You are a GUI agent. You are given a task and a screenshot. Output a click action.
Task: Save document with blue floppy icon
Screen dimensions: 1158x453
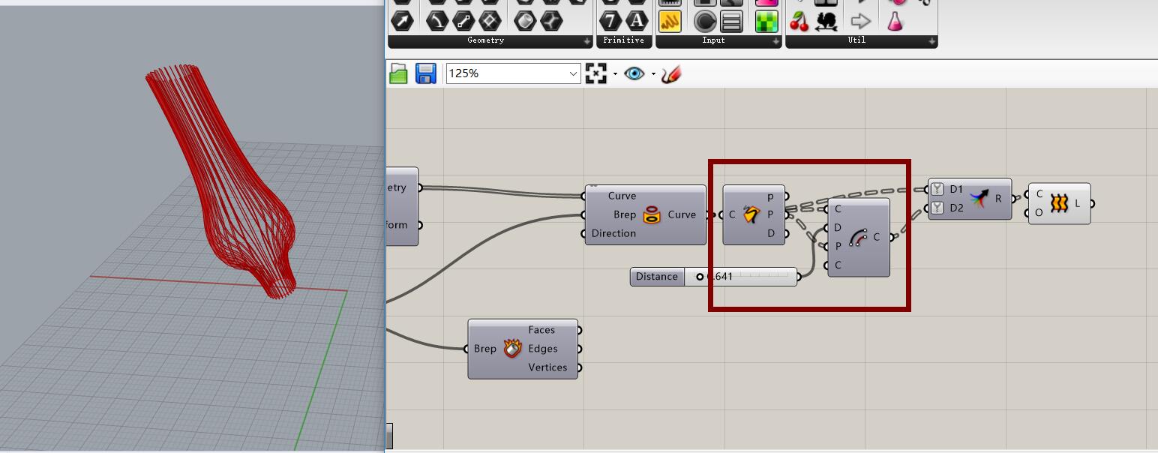coord(425,73)
